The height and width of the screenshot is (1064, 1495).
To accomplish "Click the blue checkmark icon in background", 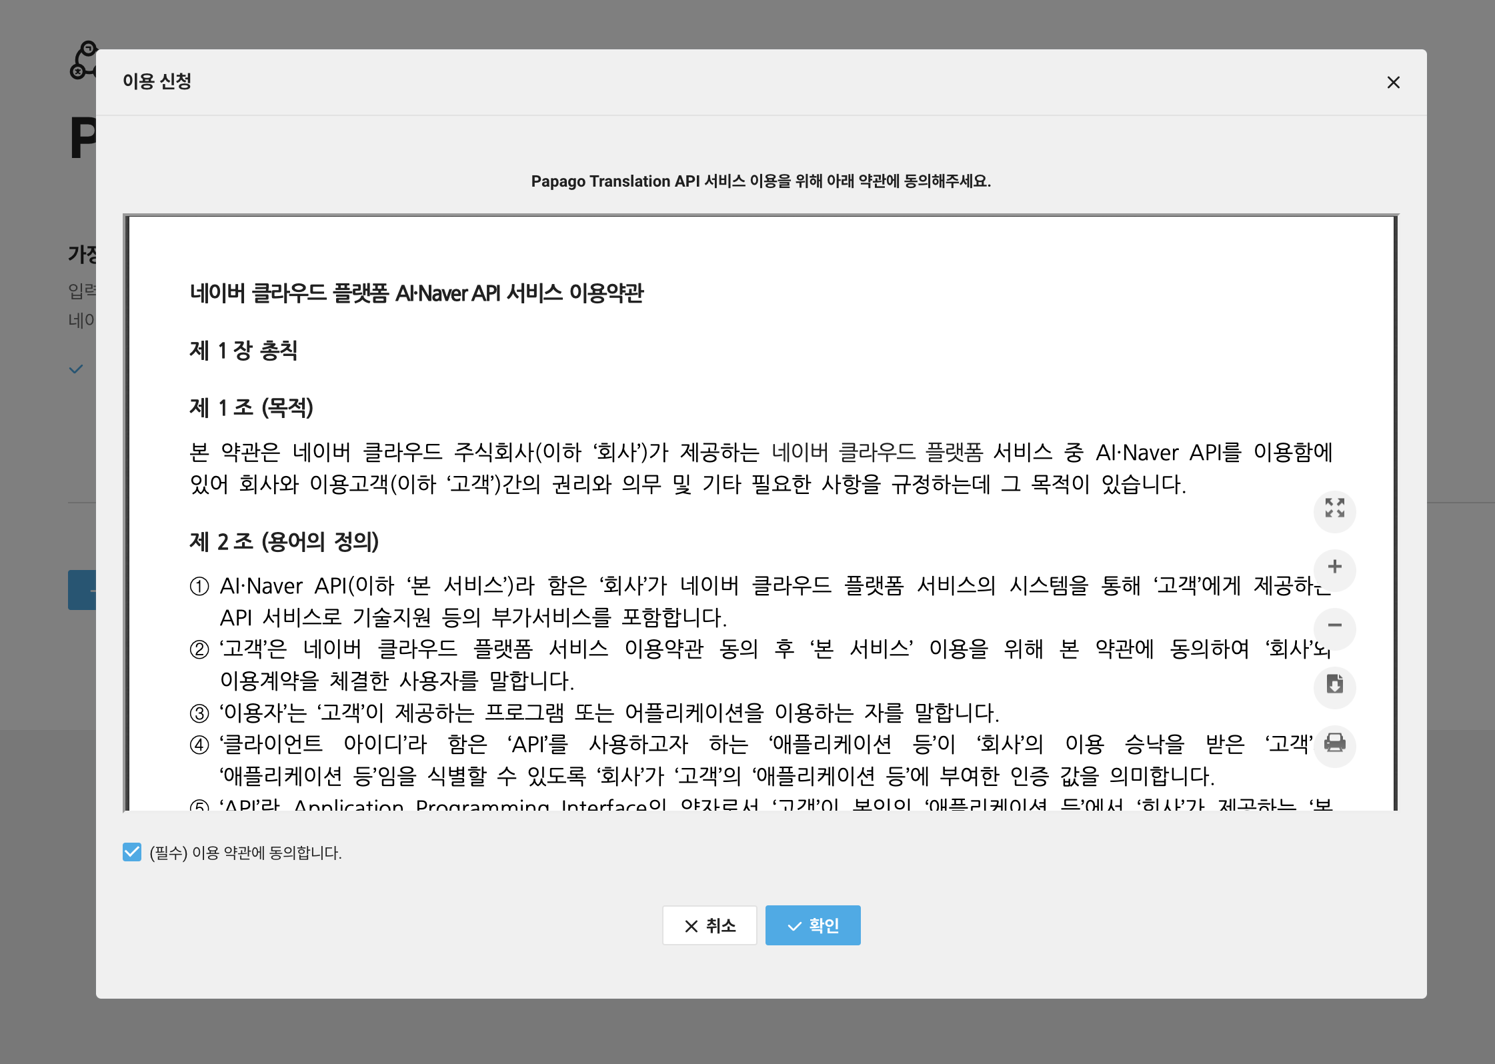I will click(76, 369).
